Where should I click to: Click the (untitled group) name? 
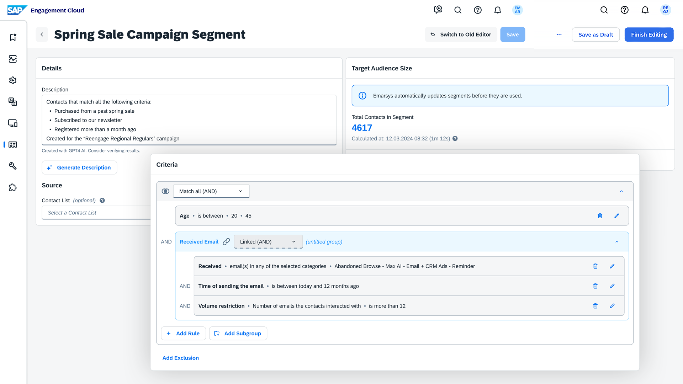(324, 242)
